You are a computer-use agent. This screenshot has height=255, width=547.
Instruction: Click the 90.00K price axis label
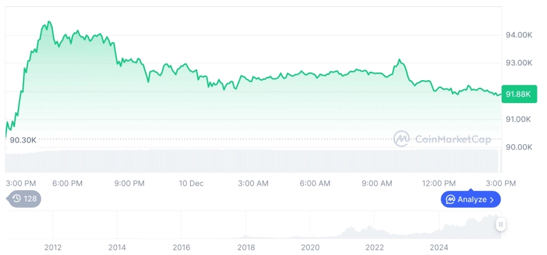[518, 147]
